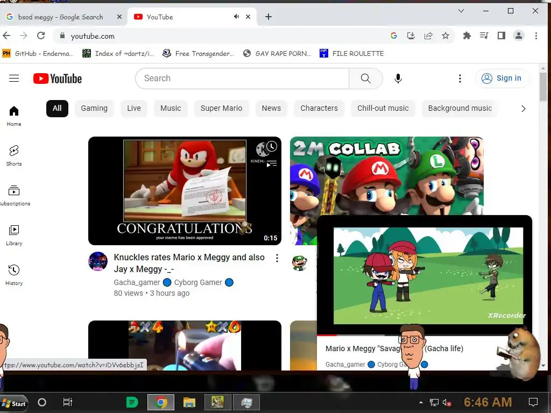The height and width of the screenshot is (413, 551).
Task: Close the Google Search tab
Action: tap(119, 17)
